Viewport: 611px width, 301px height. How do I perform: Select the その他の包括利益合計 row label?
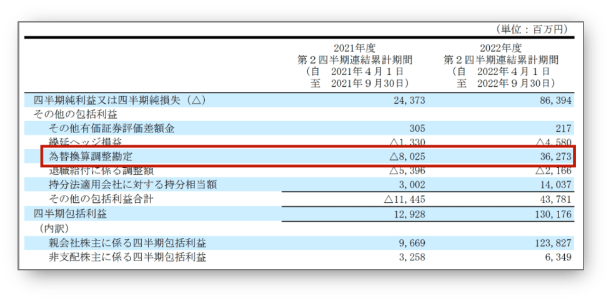point(101,199)
